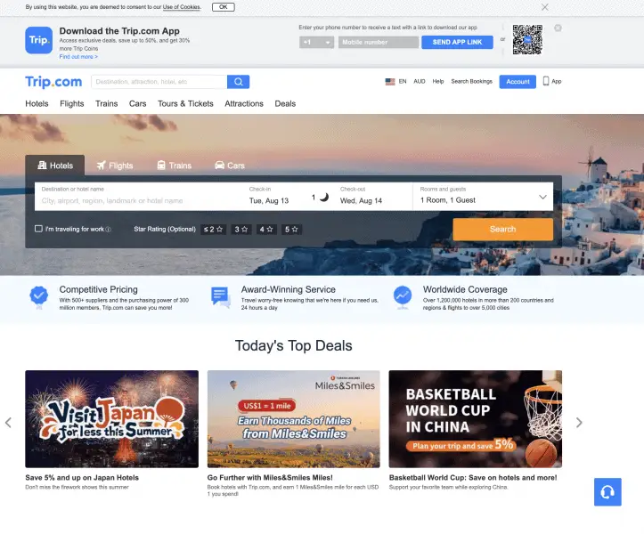Click the nights moon icon
This screenshot has width=644, height=534.
click(324, 197)
